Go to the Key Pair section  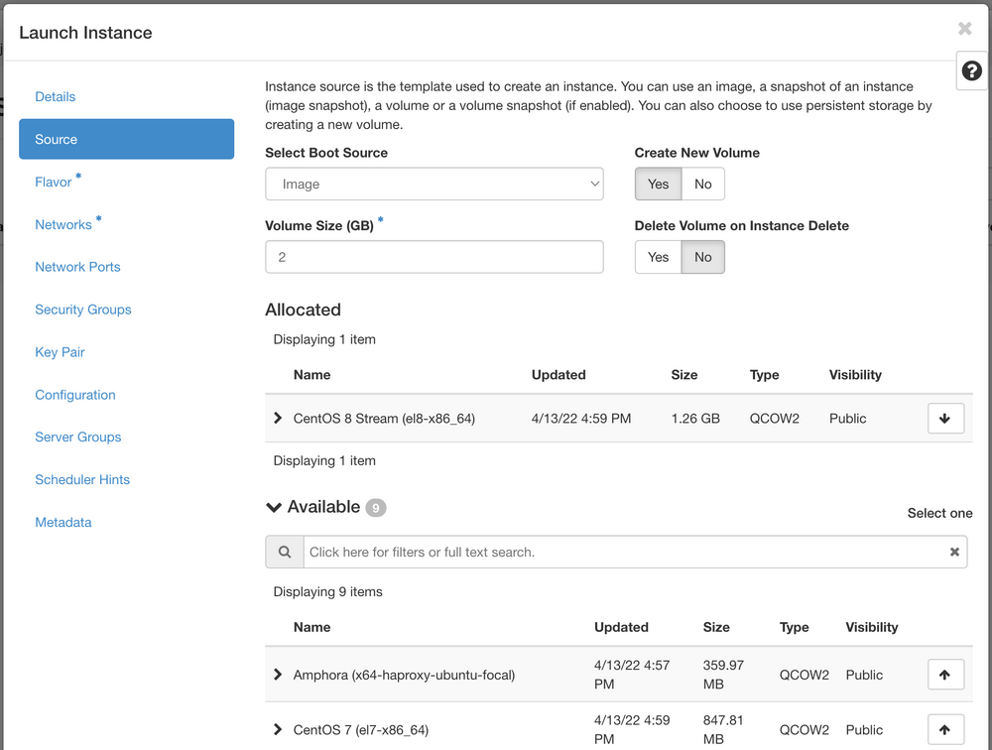(x=62, y=352)
